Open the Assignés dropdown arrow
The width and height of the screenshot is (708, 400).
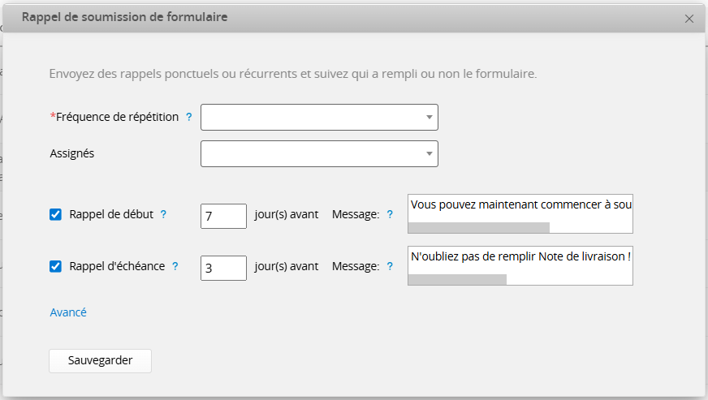(x=429, y=154)
